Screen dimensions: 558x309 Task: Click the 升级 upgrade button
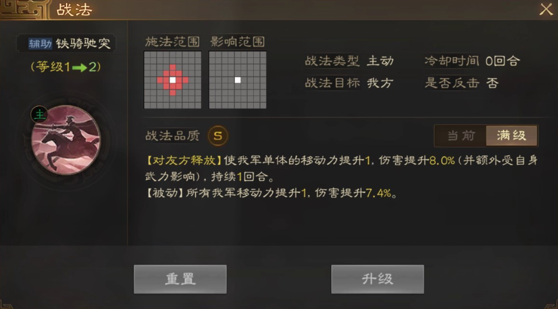(377, 279)
